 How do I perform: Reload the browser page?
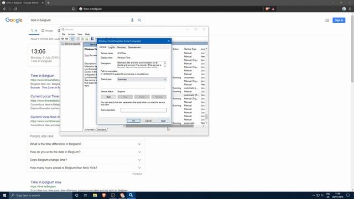pyautogui.click(x=16, y=9)
